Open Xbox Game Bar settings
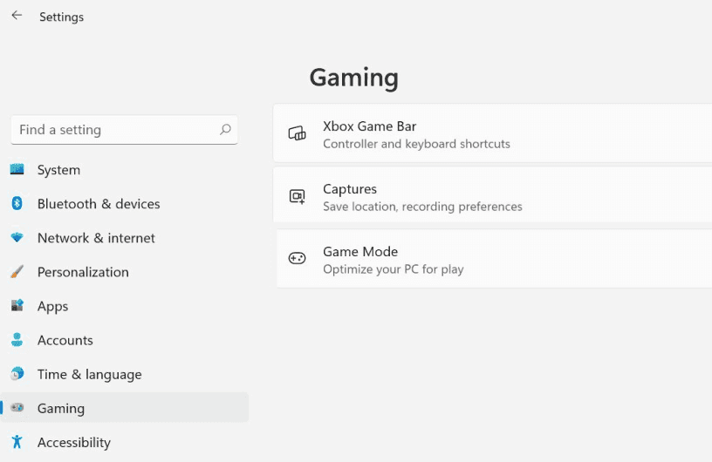The width and height of the screenshot is (712, 462). pos(492,133)
